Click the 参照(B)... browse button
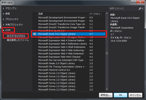146x100 pixels. coord(106,95)
